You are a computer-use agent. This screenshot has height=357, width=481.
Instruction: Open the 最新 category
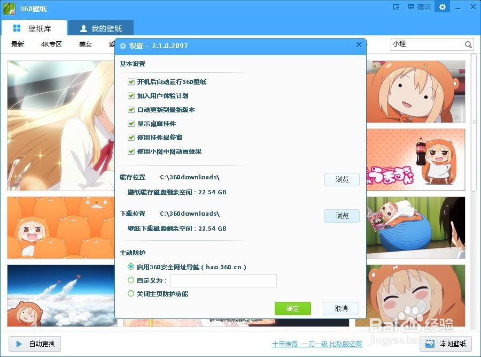tap(18, 44)
